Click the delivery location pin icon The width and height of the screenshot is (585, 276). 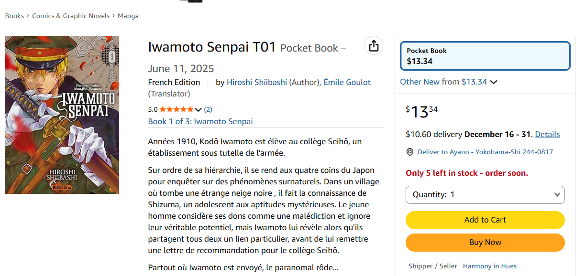(x=410, y=152)
